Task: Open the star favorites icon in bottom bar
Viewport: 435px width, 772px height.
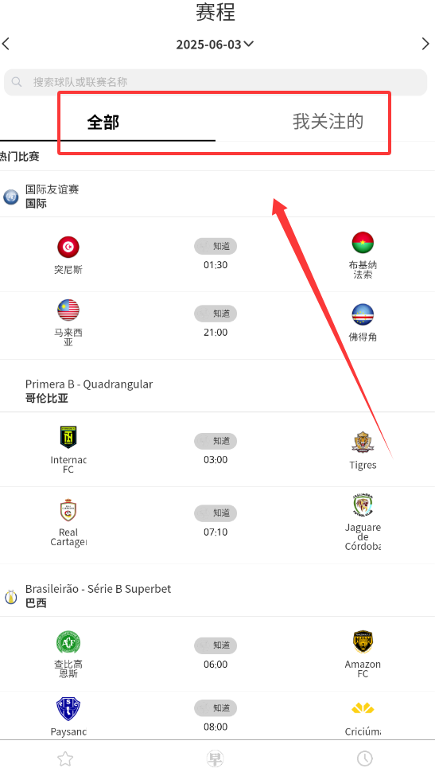Action: click(65, 758)
